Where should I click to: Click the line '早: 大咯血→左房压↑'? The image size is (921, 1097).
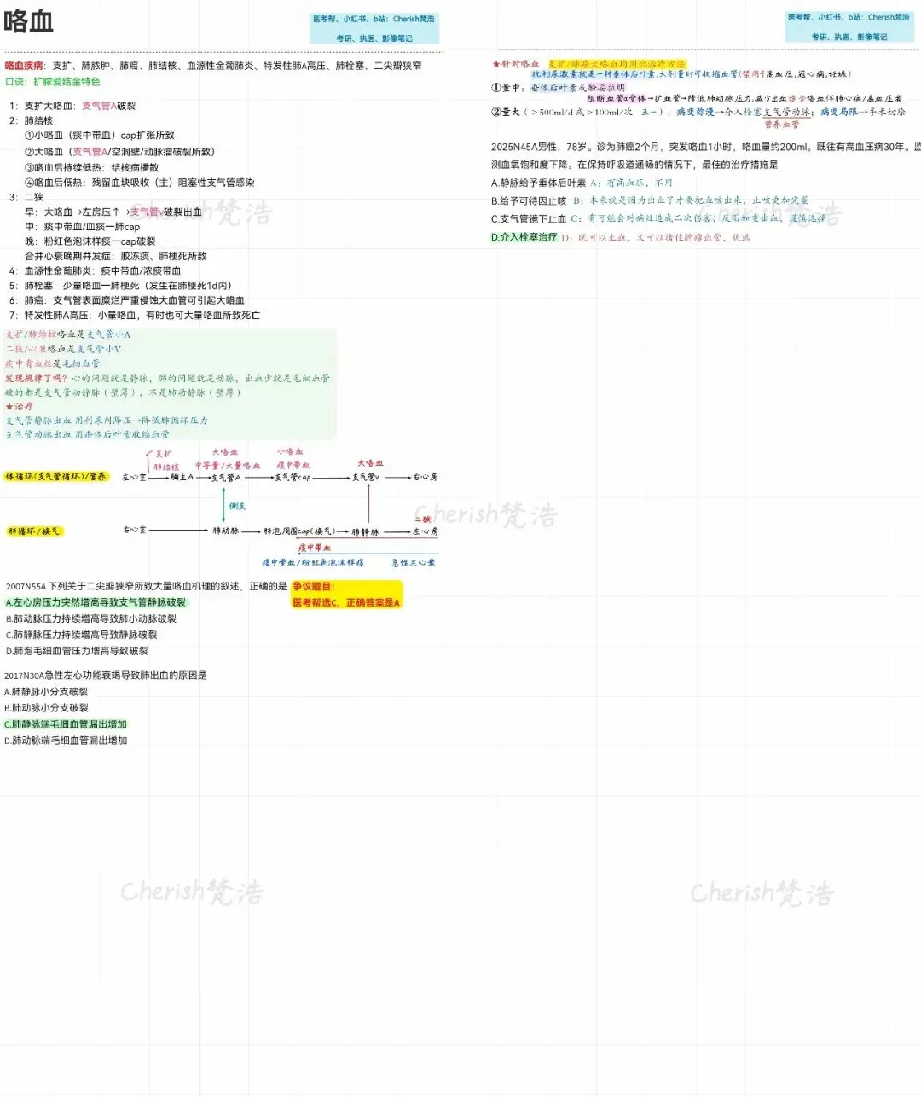pyautogui.click(x=113, y=212)
